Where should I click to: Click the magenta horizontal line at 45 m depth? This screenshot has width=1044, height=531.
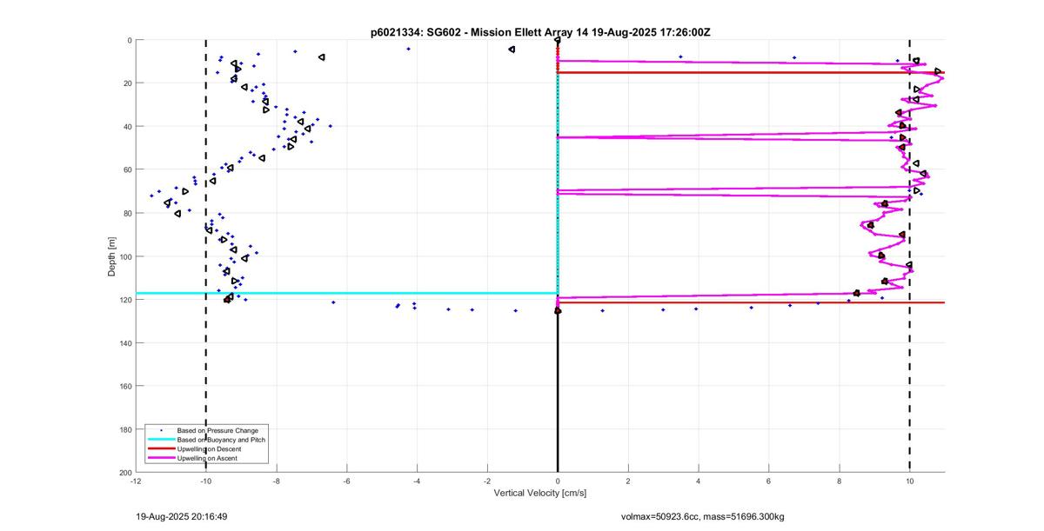point(696,137)
